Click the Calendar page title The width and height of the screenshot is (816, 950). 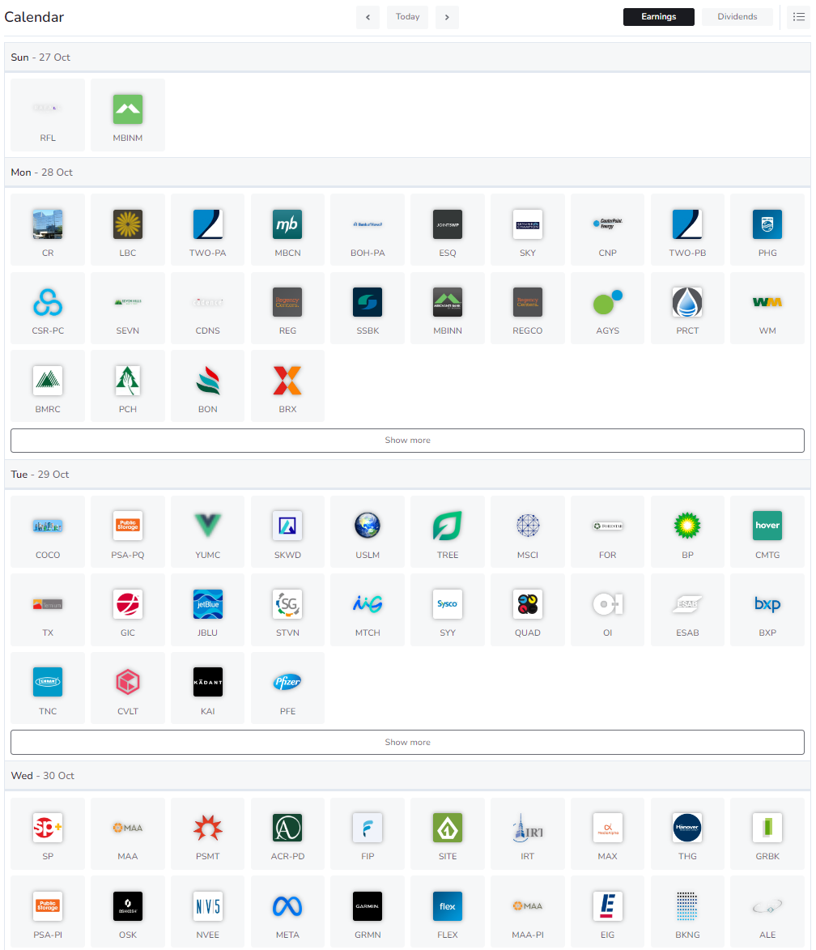(x=34, y=17)
